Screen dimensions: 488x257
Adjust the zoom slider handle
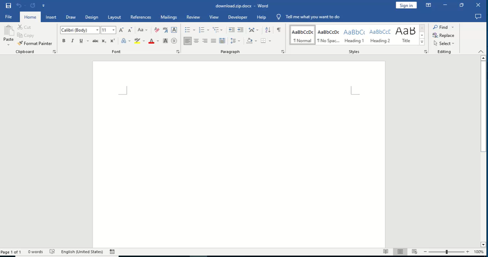click(446, 252)
